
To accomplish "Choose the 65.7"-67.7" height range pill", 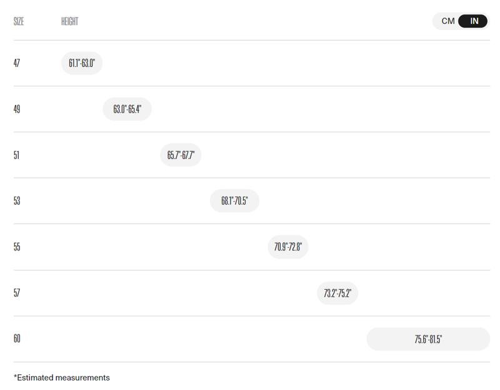I will [181, 155].
